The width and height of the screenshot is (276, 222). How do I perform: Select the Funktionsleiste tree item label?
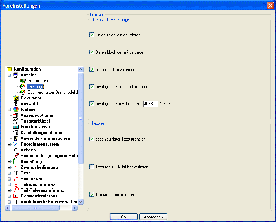point(36,127)
